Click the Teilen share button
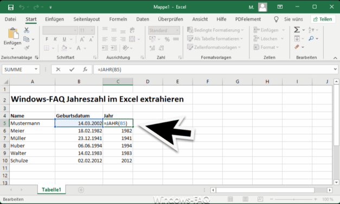Image resolution: width=340 pixels, height=204 pixels. point(323,19)
